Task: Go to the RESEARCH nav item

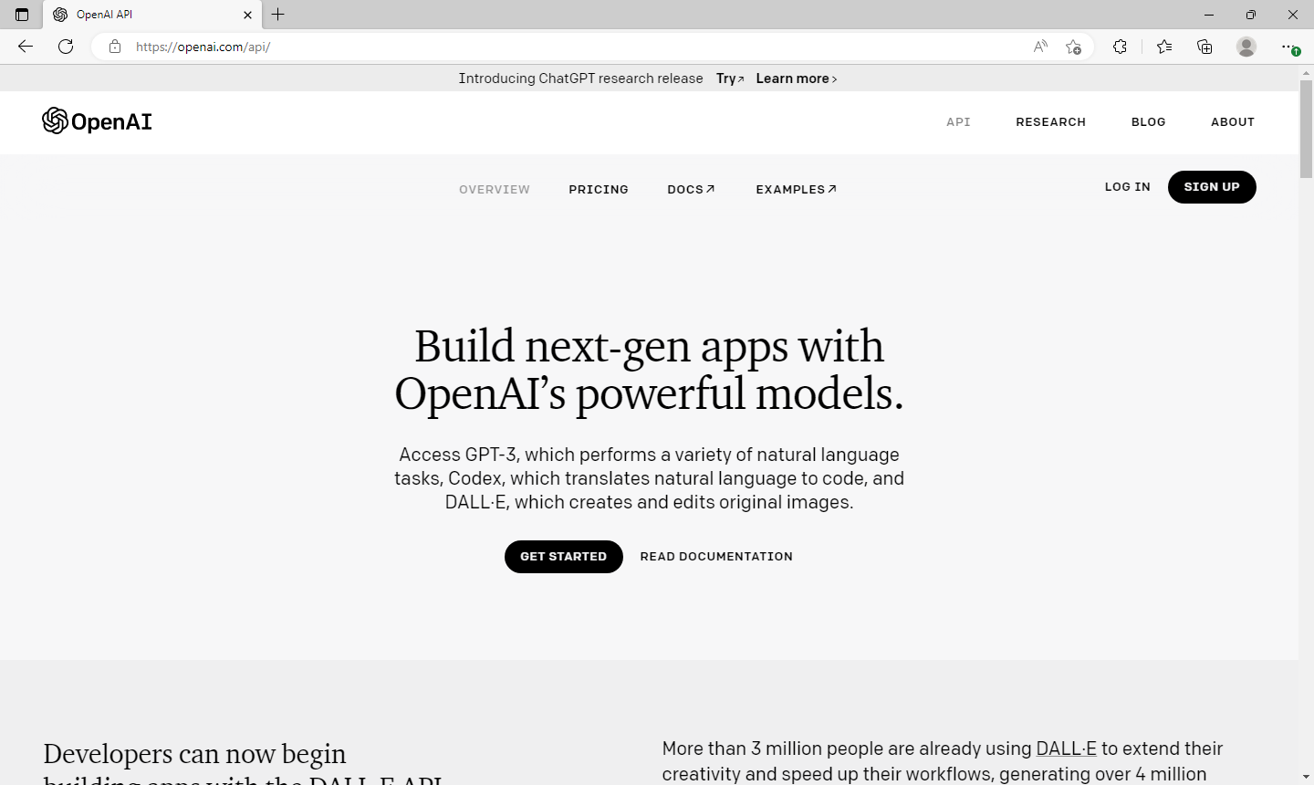Action: 1051,121
